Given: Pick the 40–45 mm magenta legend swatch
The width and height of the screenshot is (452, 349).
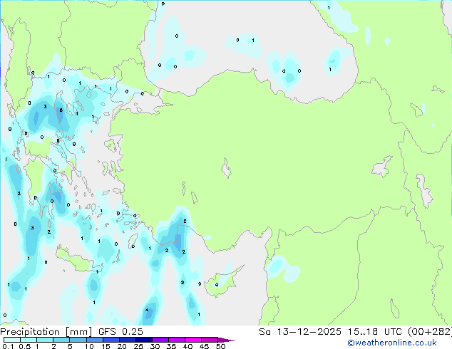Looking at the screenshot, I should point(193,340).
